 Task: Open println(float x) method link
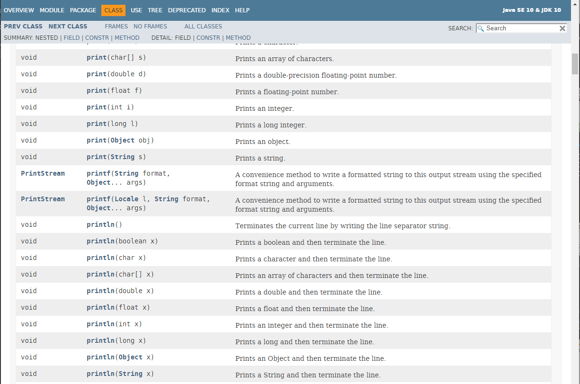pyautogui.click(x=100, y=308)
